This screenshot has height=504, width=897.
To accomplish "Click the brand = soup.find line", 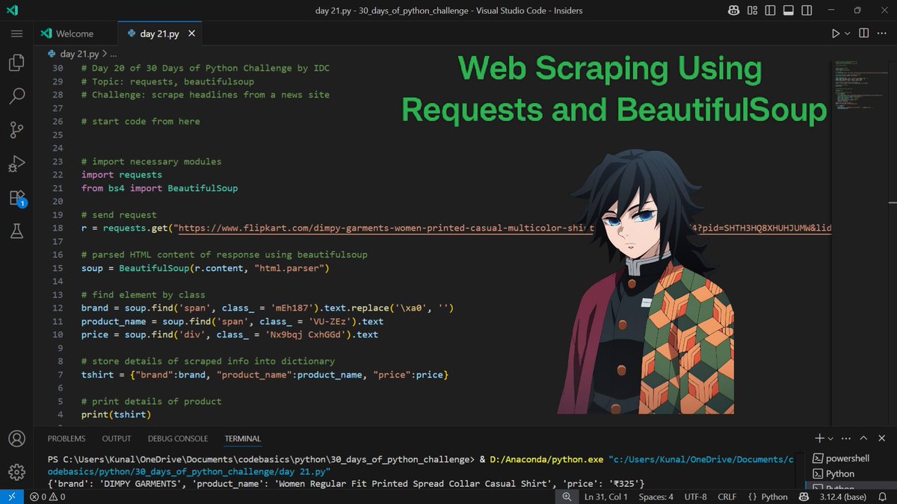I will [x=268, y=308].
